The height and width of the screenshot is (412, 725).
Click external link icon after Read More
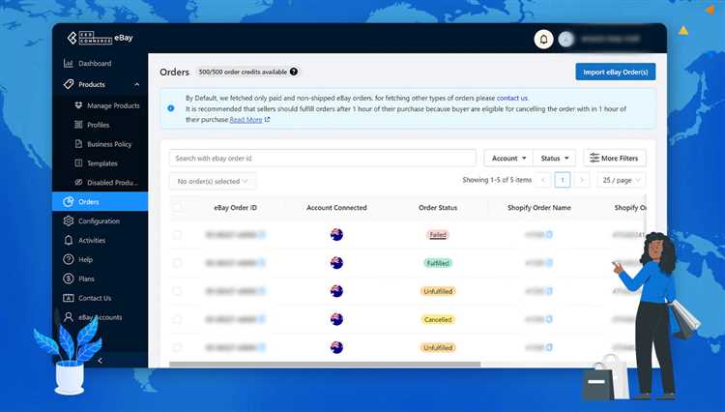(267, 120)
